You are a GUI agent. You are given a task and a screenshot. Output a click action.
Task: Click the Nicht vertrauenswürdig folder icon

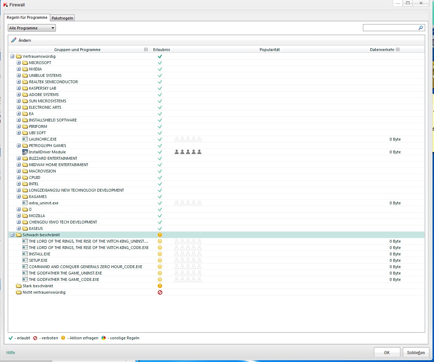point(19,292)
